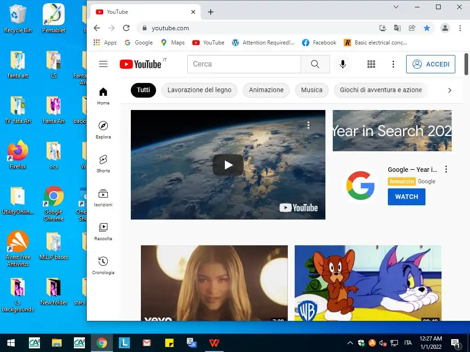The height and width of the screenshot is (352, 470).
Task: Reload the page in Chrome
Action: [x=126, y=28]
